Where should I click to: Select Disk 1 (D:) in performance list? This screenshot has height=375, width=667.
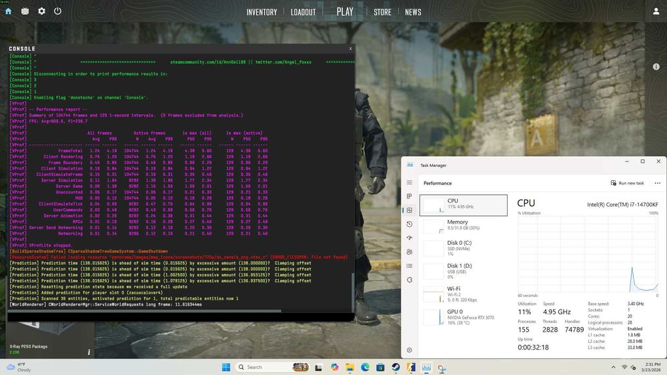[464, 271]
